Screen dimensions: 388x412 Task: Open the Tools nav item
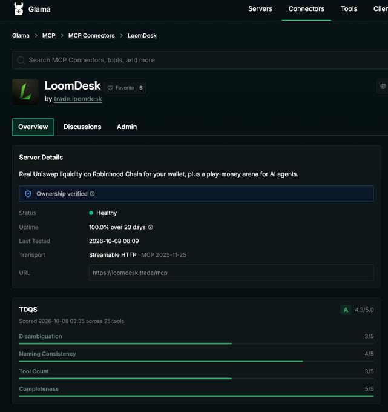349,9
